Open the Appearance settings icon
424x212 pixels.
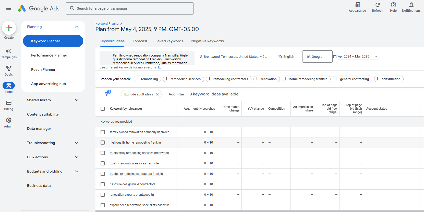tap(357, 7)
